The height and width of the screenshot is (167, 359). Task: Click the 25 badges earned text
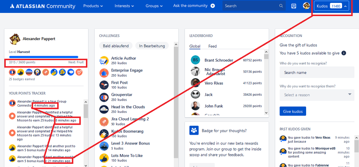(x=22, y=79)
